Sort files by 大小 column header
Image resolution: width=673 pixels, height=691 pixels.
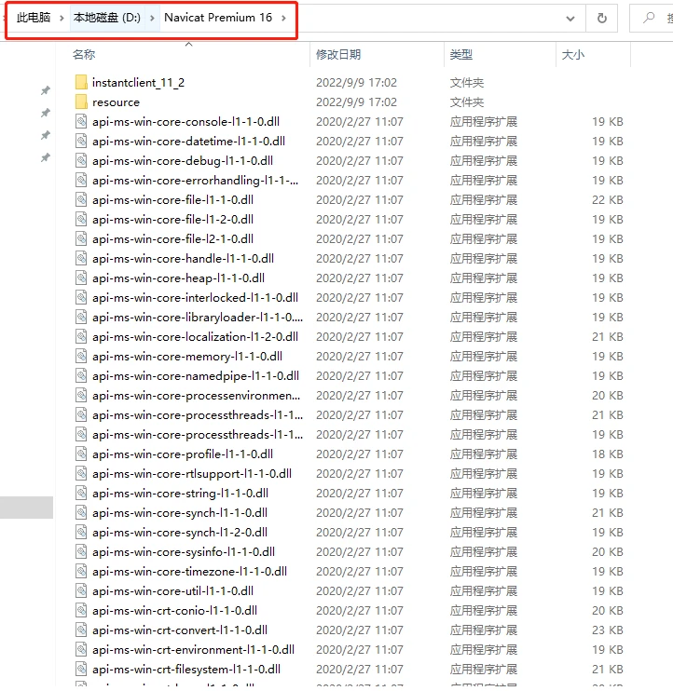(x=573, y=55)
